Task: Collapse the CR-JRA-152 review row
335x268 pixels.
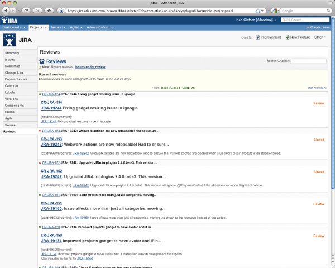Action: click(x=40, y=162)
